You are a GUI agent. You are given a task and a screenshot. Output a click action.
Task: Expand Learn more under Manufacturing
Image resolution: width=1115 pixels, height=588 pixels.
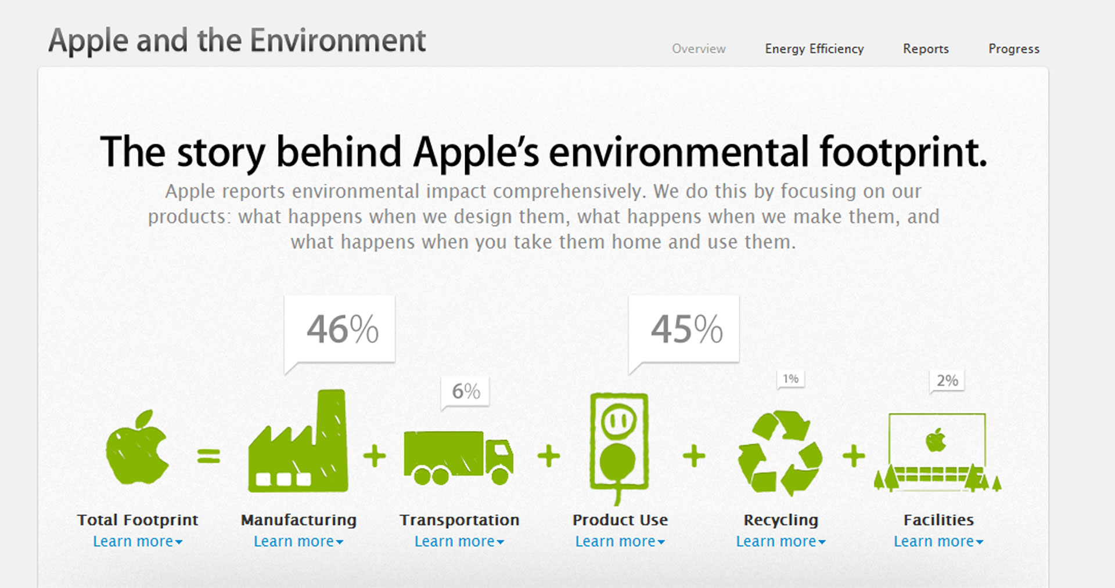298,542
